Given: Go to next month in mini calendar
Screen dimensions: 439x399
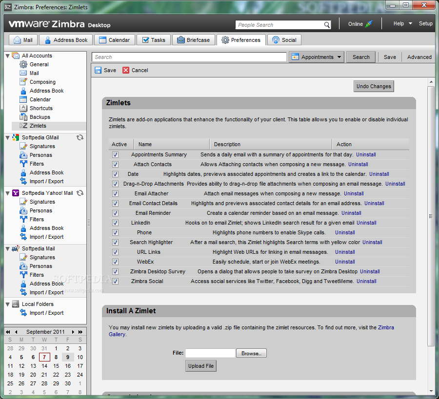Looking at the screenshot, I should tap(73, 332).
